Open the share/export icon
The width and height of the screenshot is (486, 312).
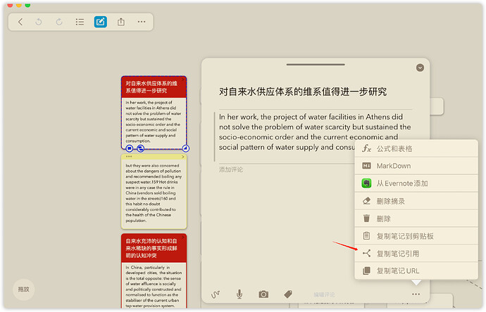click(x=121, y=22)
